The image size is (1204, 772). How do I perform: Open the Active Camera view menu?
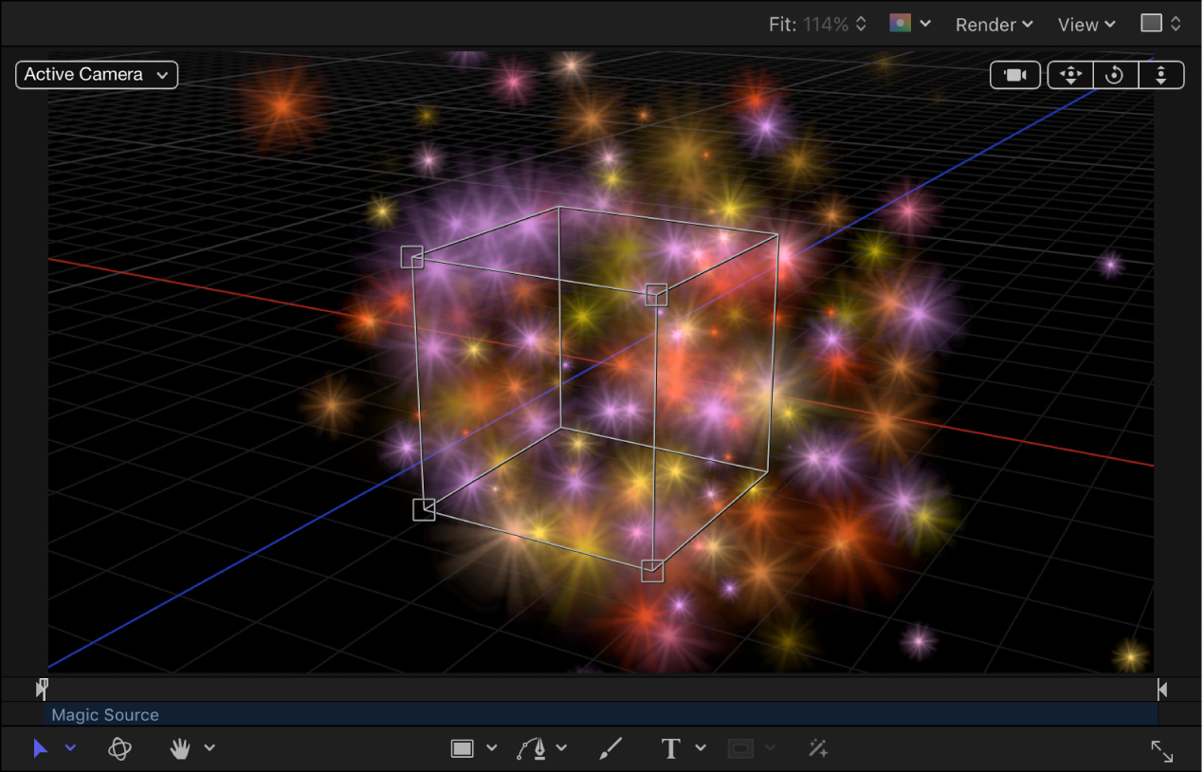point(96,74)
